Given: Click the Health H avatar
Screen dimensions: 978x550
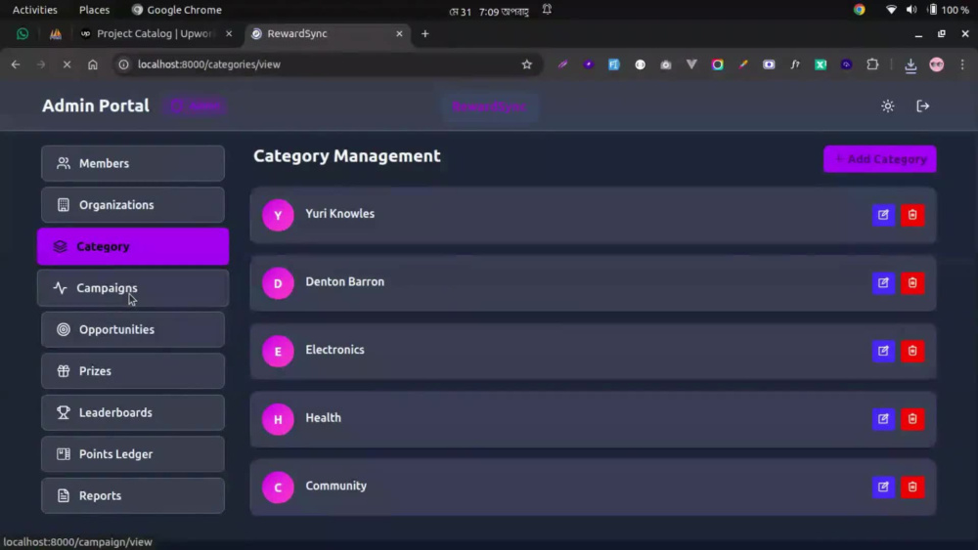Looking at the screenshot, I should (278, 418).
